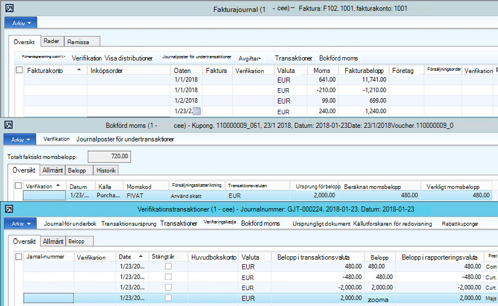Tick the select-all checkbox in the Bokförd moms grid
The height and width of the screenshot is (306, 498).
click(x=19, y=186)
